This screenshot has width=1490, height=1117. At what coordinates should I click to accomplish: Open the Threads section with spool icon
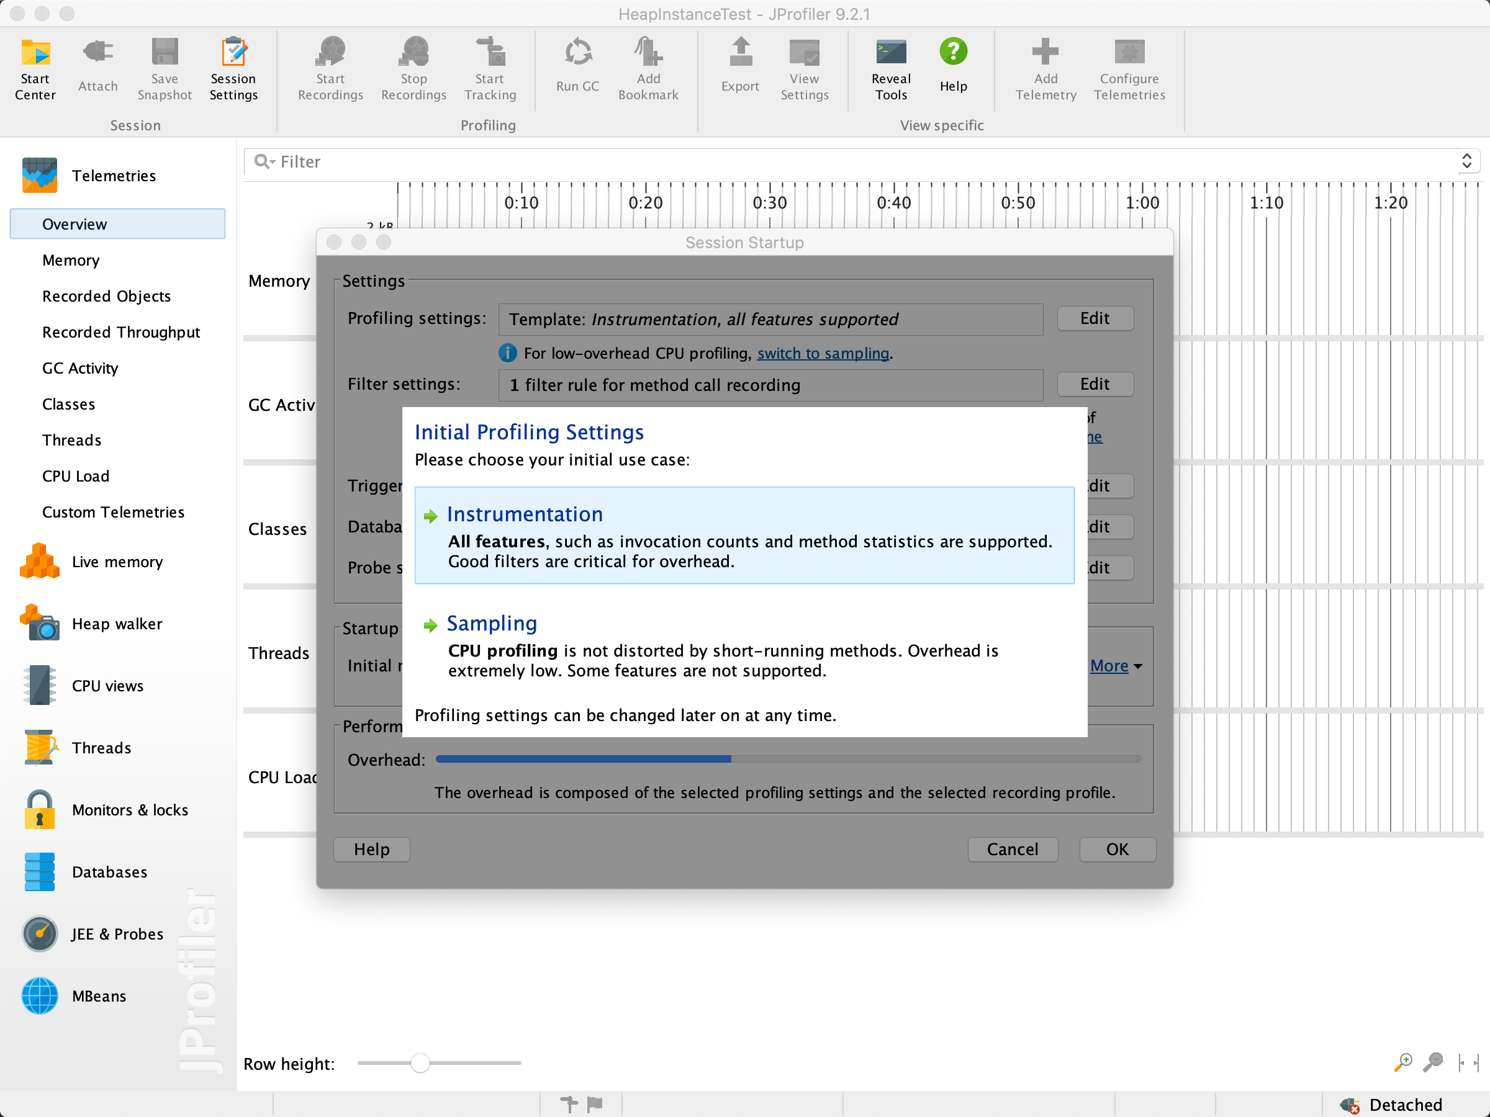tap(77, 747)
